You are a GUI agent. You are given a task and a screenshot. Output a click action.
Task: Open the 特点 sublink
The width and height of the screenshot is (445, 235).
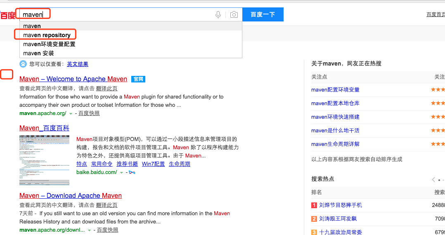tap(82, 164)
